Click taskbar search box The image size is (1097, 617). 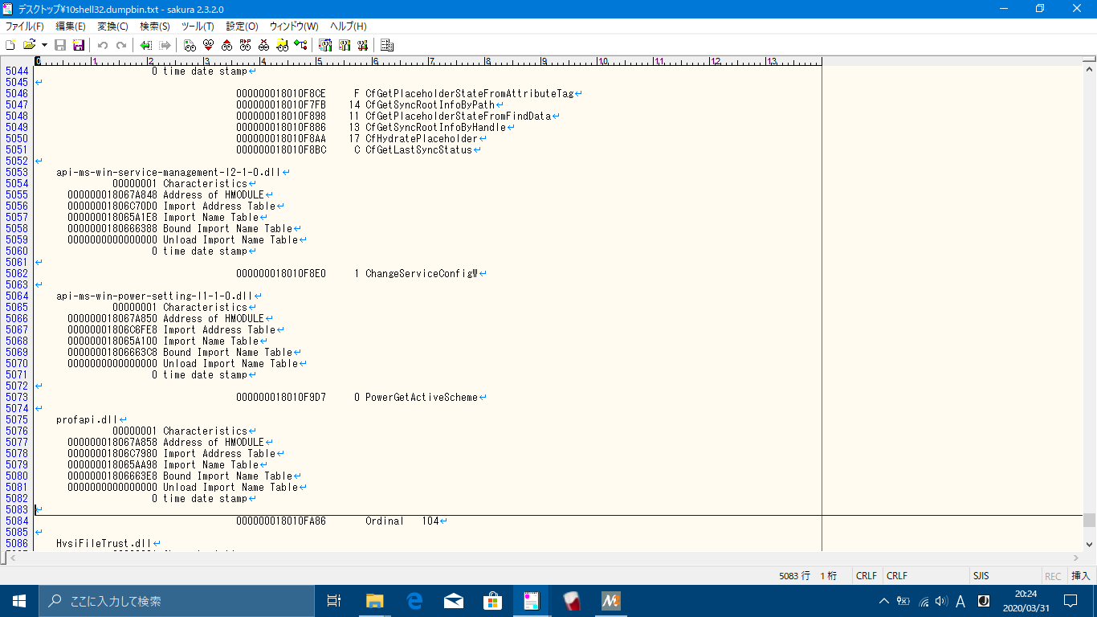[176, 601]
